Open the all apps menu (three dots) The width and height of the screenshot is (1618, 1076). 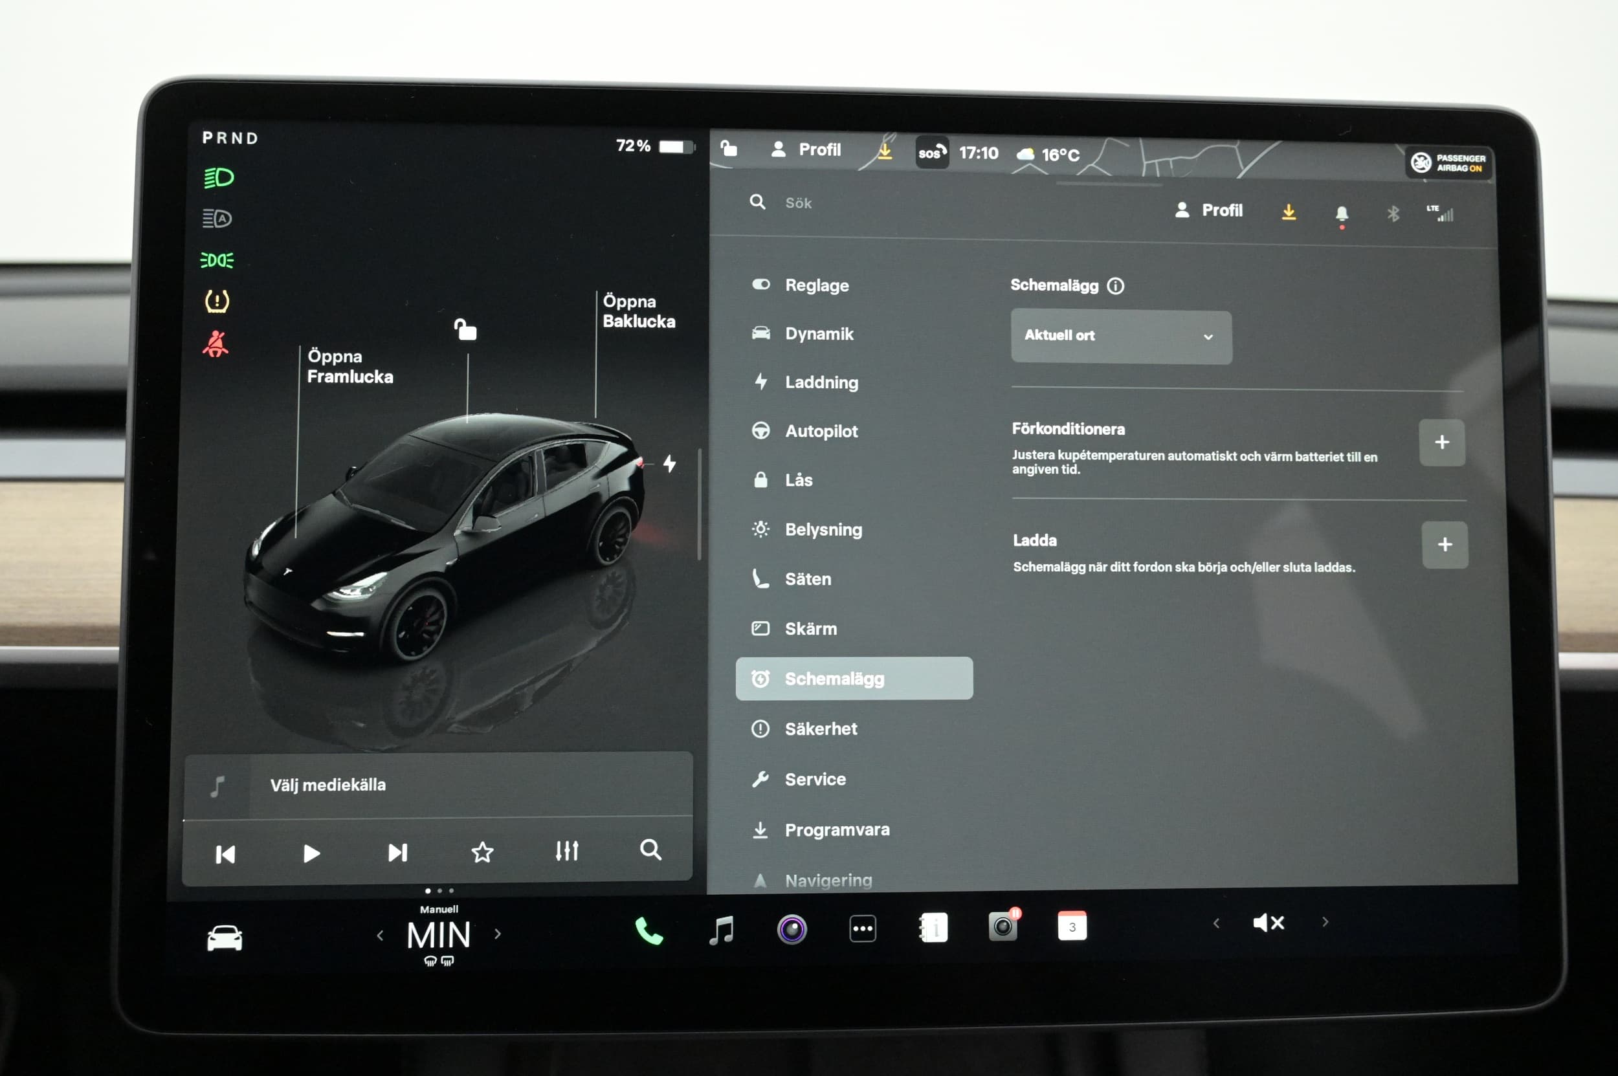[x=862, y=929]
